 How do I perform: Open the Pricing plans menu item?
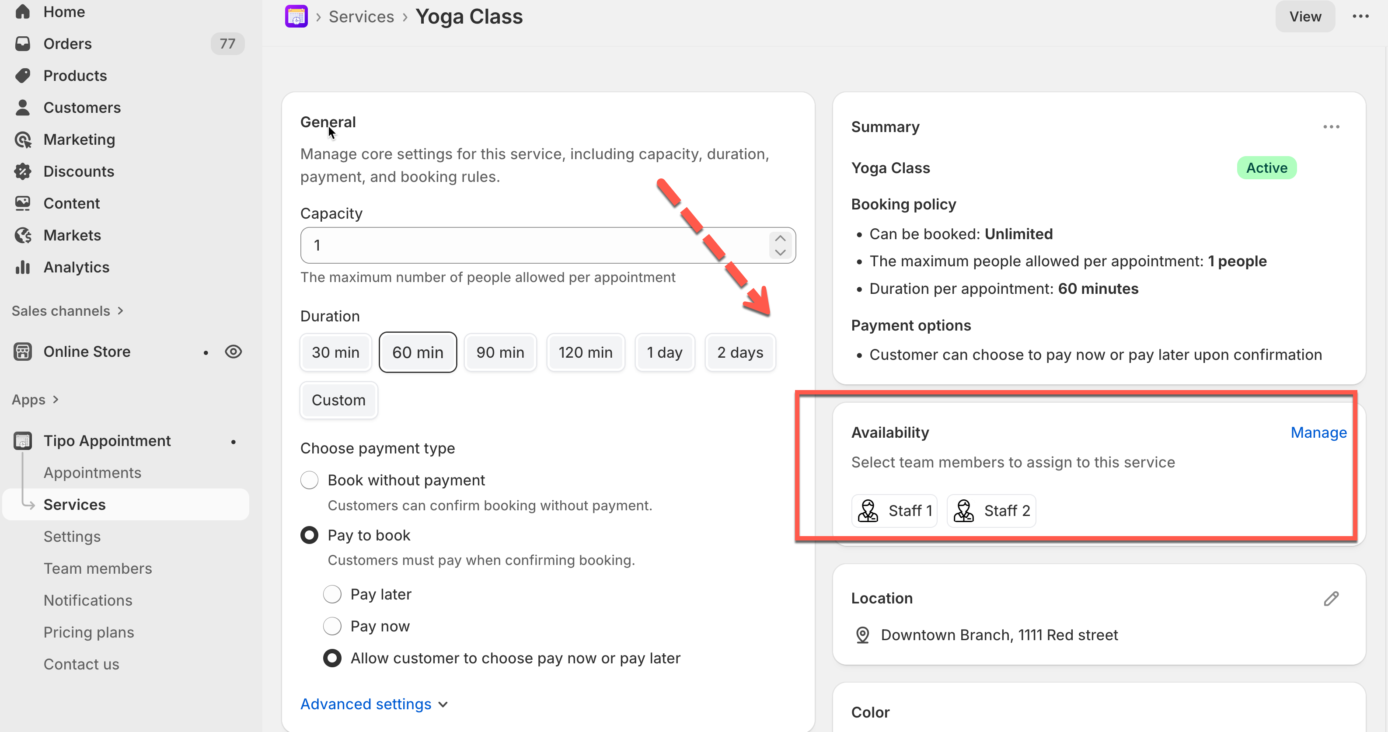click(x=89, y=632)
